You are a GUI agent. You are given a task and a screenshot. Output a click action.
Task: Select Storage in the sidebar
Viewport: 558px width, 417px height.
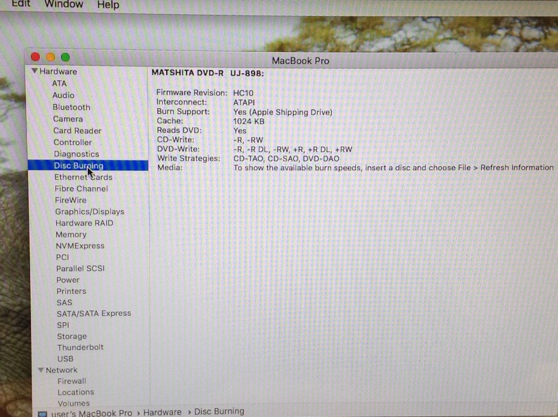pyautogui.click(x=72, y=336)
